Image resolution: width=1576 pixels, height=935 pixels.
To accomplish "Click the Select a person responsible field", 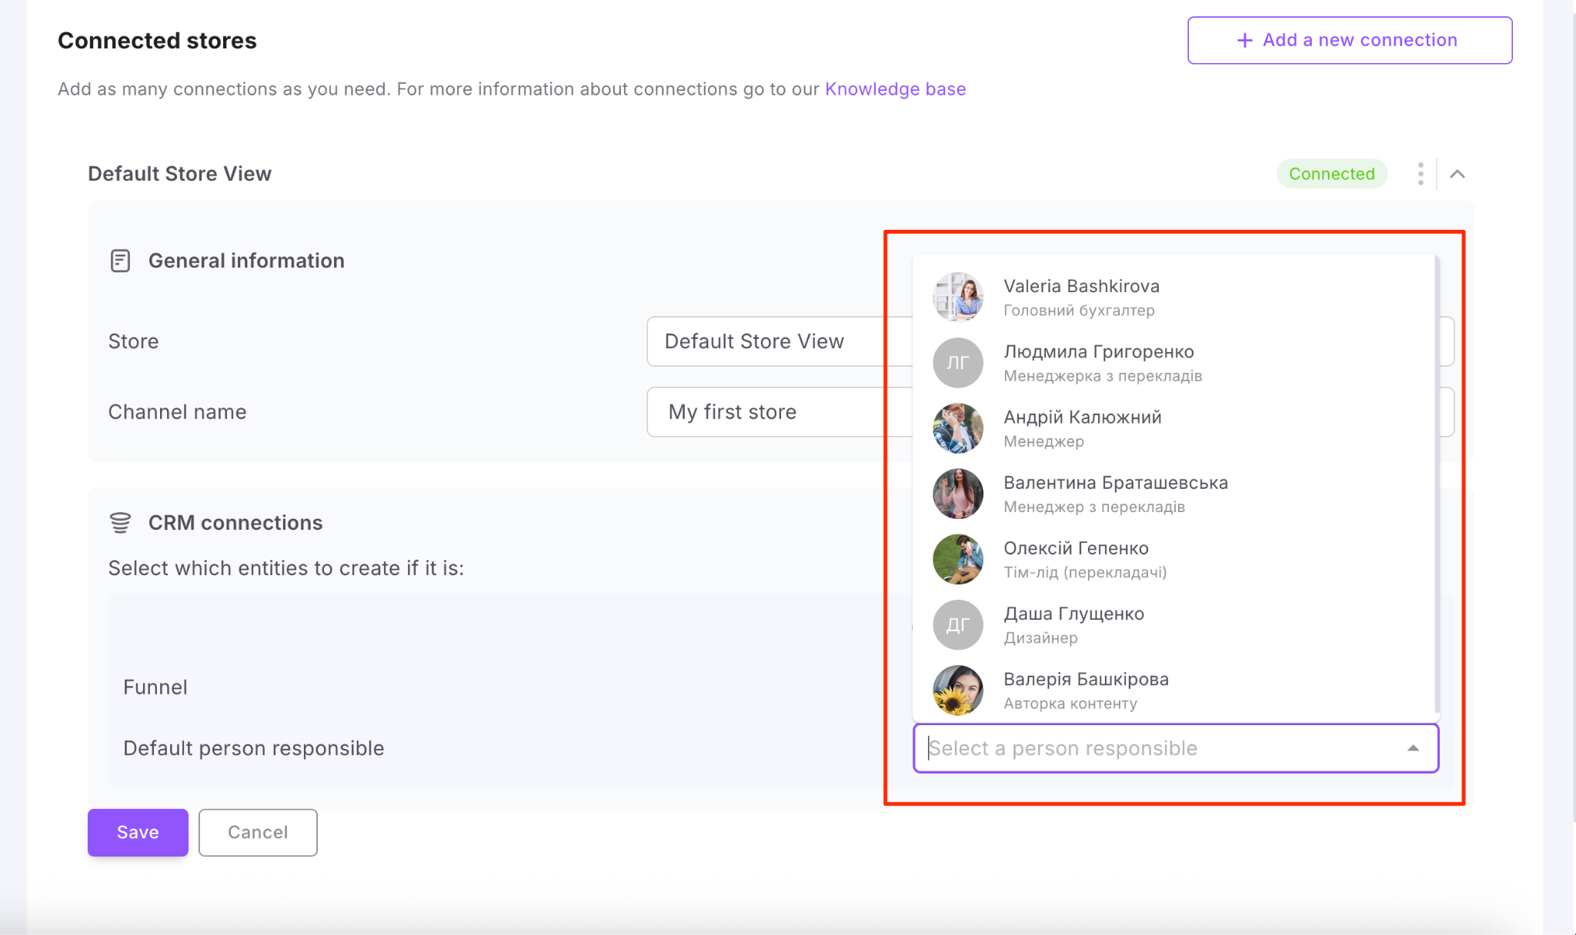I will coord(1154,748).
